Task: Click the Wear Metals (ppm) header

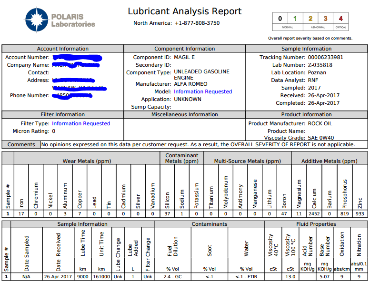Action: 87,161
